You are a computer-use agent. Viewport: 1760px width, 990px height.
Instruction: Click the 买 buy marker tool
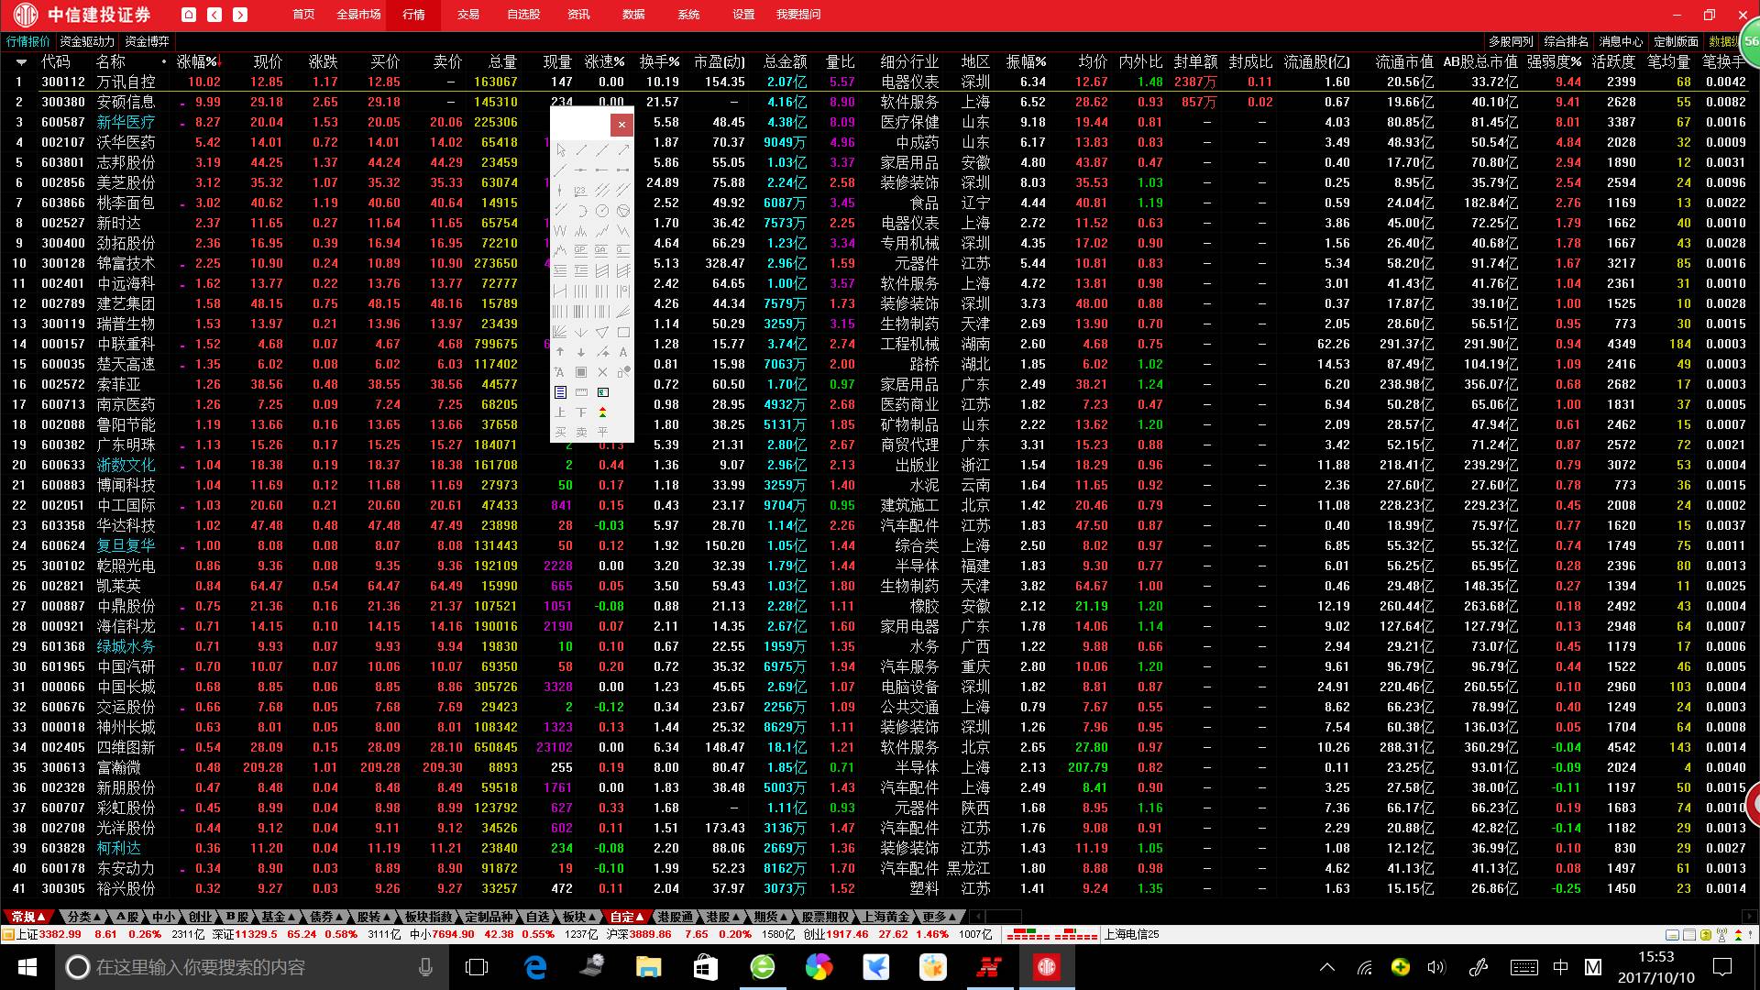pyautogui.click(x=560, y=432)
